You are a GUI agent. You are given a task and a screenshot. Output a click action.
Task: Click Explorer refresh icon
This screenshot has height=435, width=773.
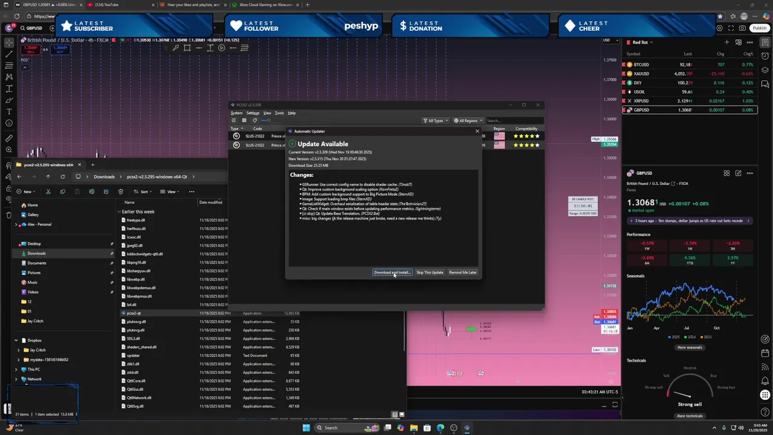pos(62,177)
